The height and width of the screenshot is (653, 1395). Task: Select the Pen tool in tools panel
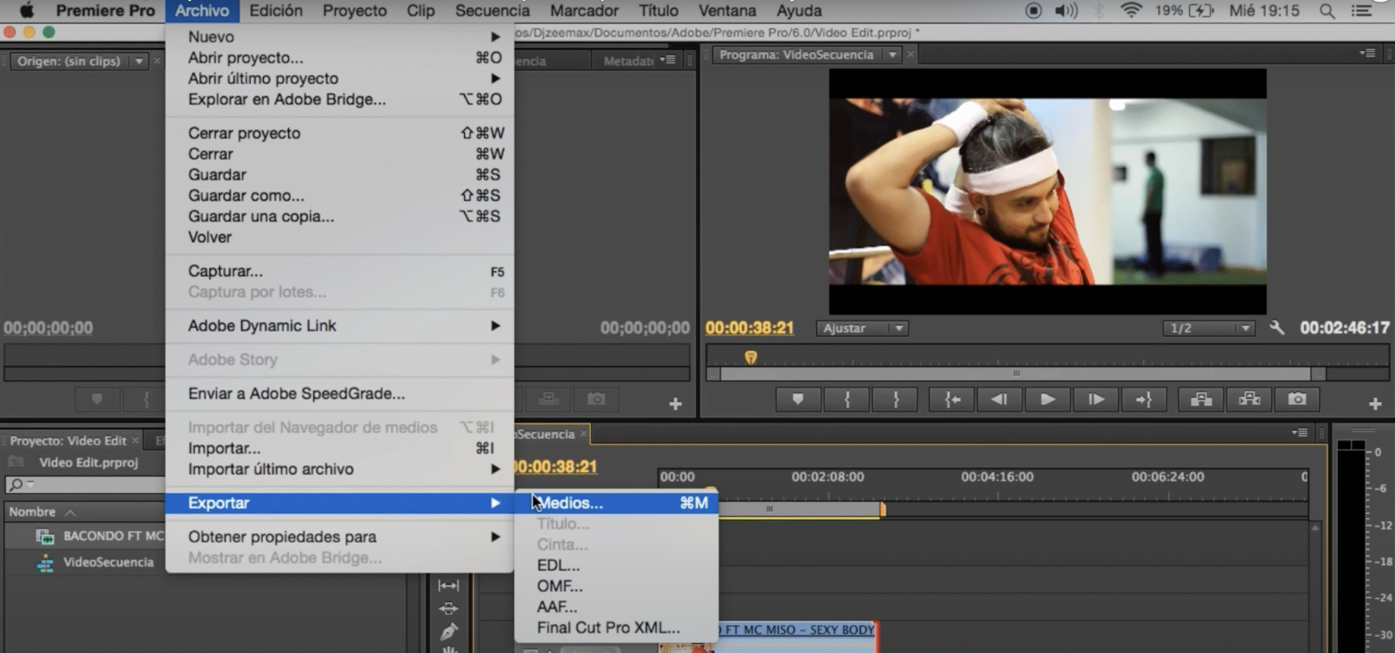pos(448,631)
